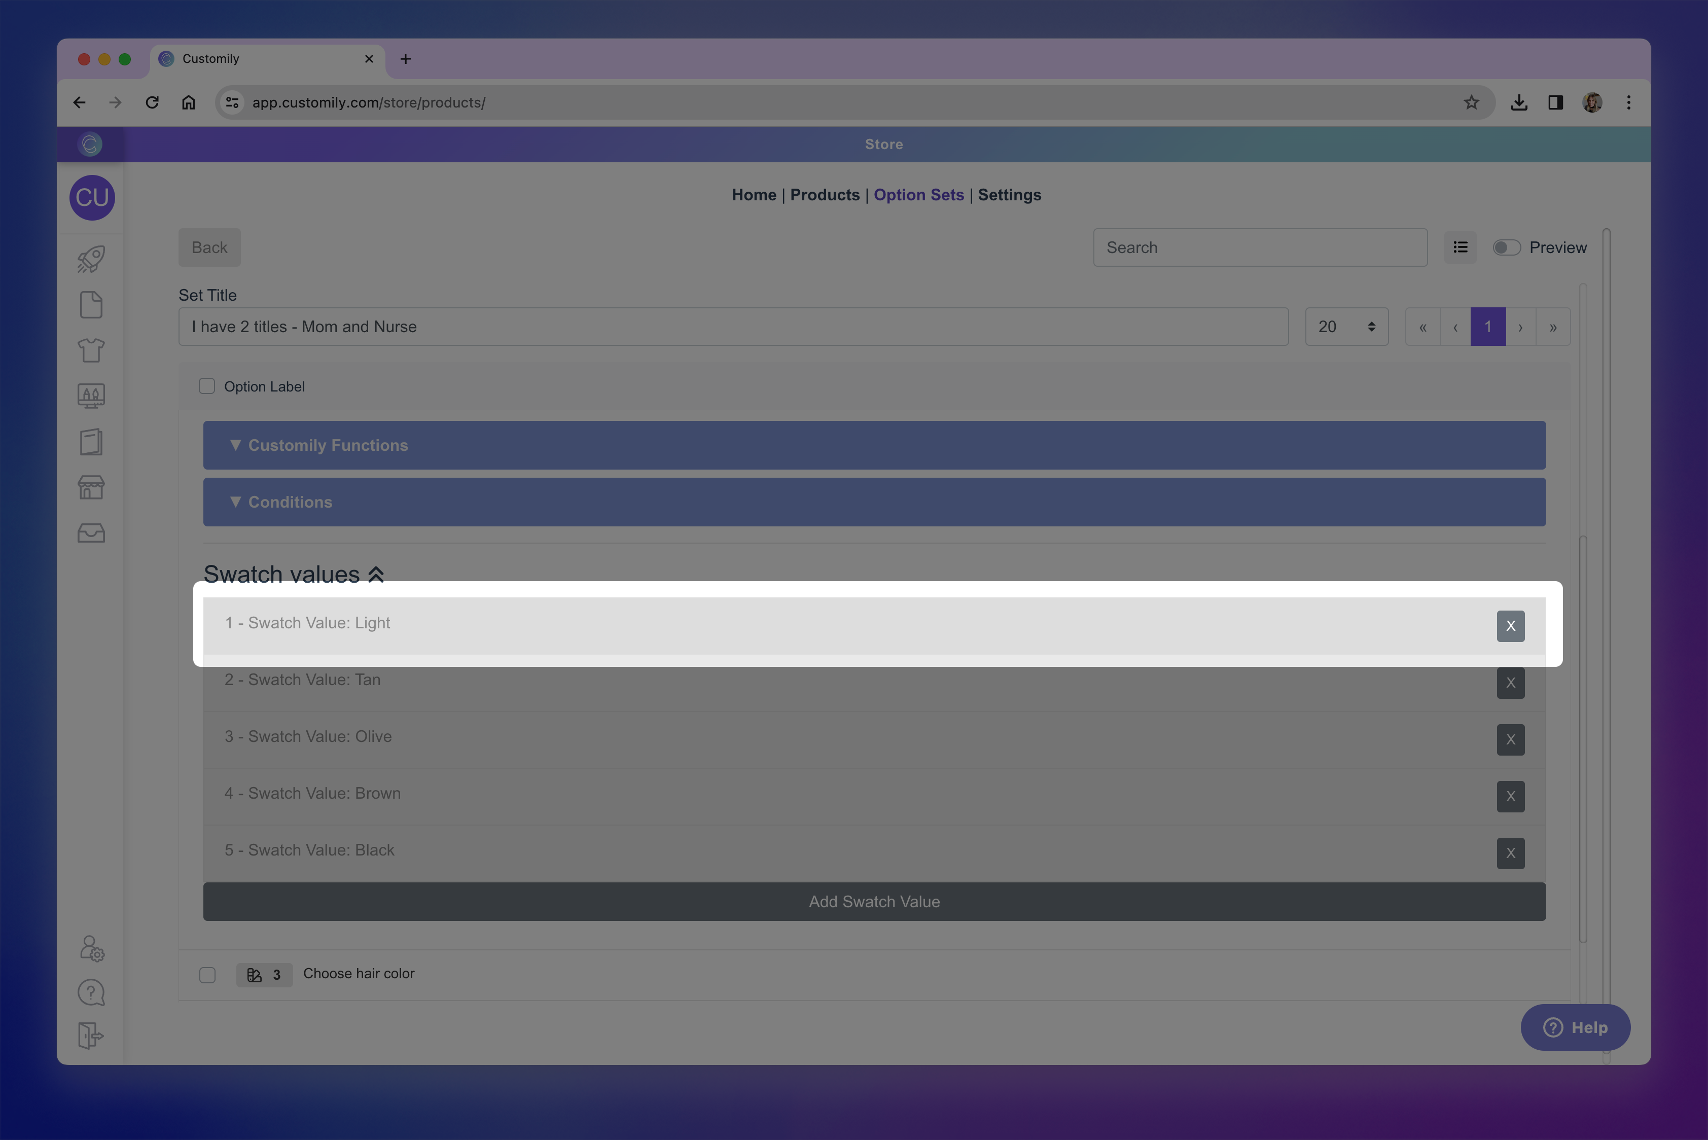Click the Add Swatch Value button
1708x1140 pixels.
874,902
